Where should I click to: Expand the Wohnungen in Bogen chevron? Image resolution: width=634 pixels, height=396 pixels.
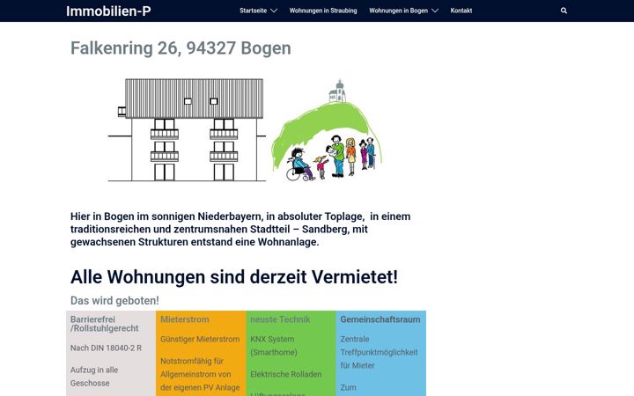(435, 11)
